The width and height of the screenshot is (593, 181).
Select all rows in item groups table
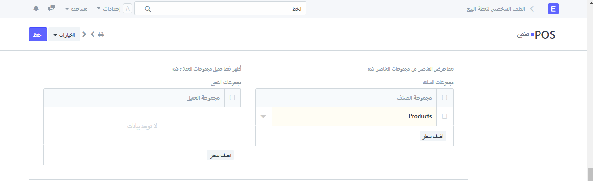point(445,98)
